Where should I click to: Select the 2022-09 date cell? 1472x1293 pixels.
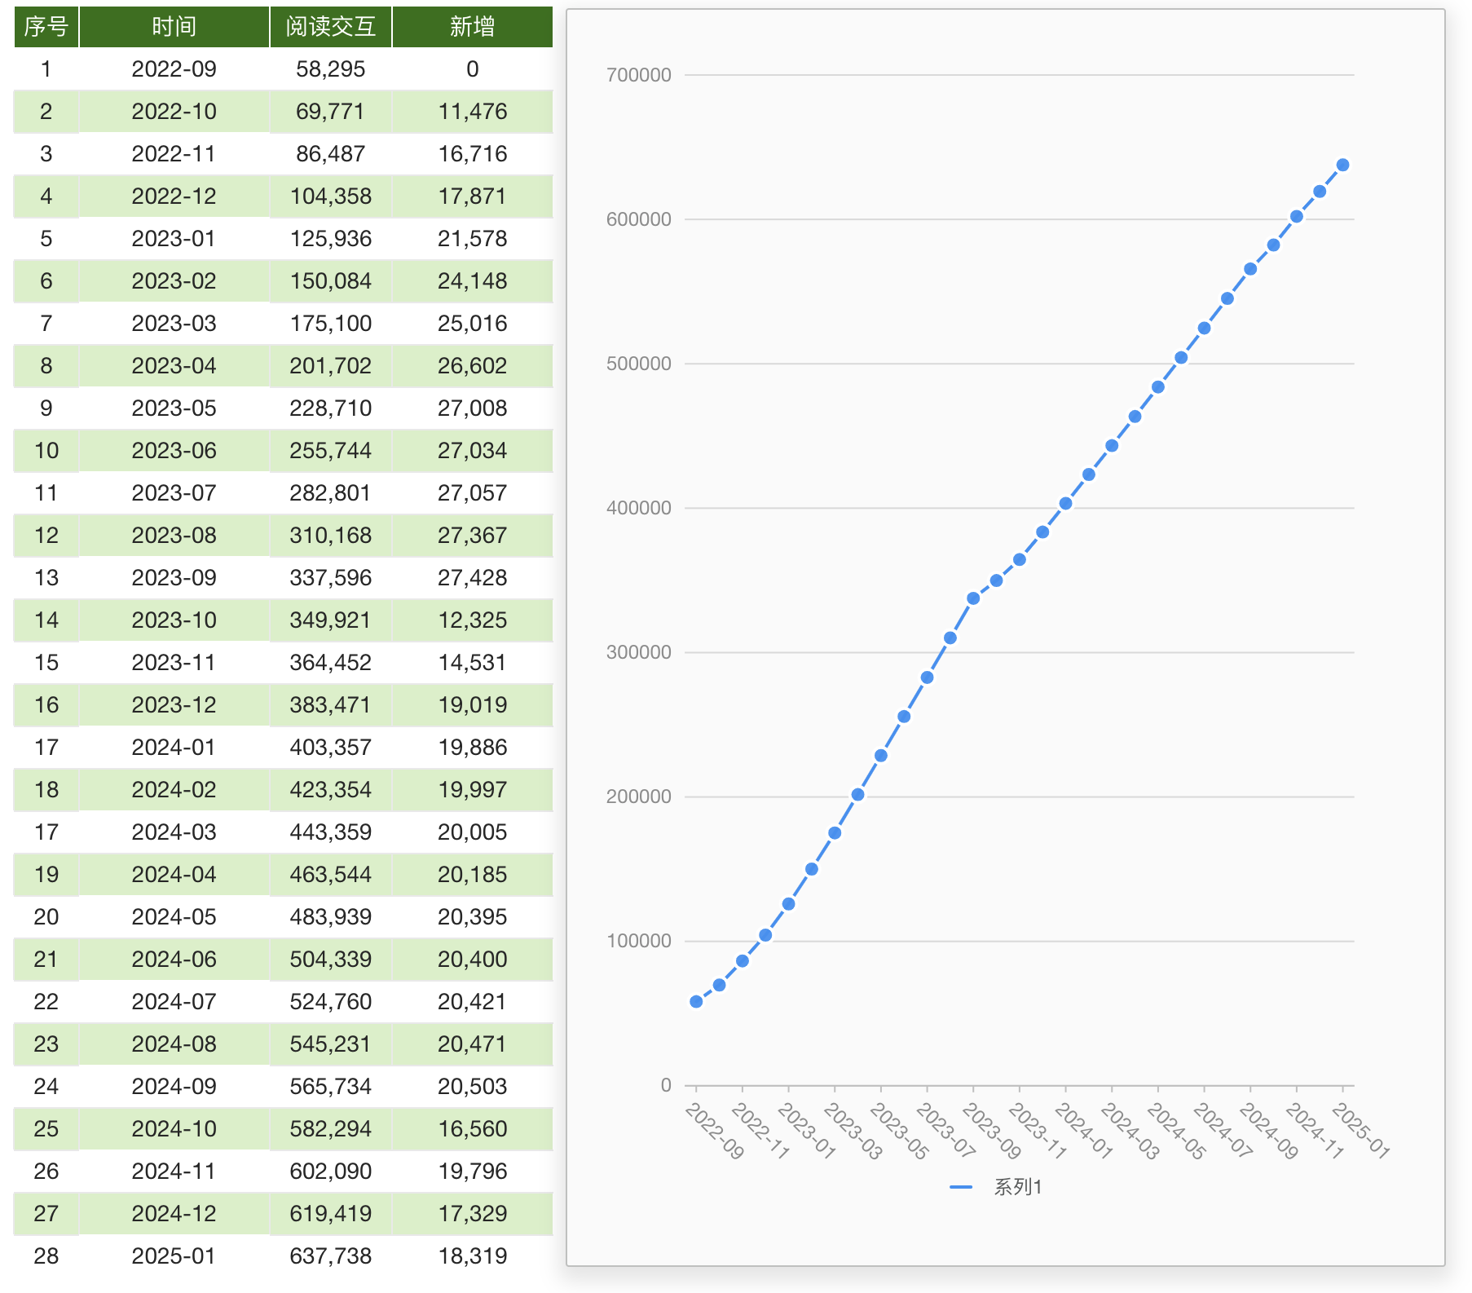pyautogui.click(x=174, y=69)
